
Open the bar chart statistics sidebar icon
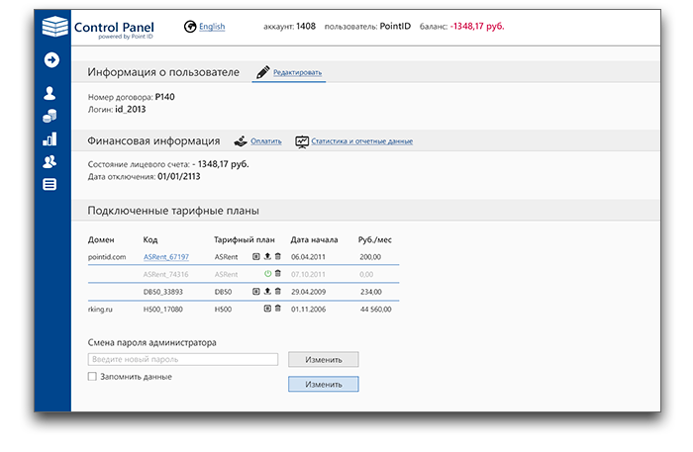(x=49, y=139)
